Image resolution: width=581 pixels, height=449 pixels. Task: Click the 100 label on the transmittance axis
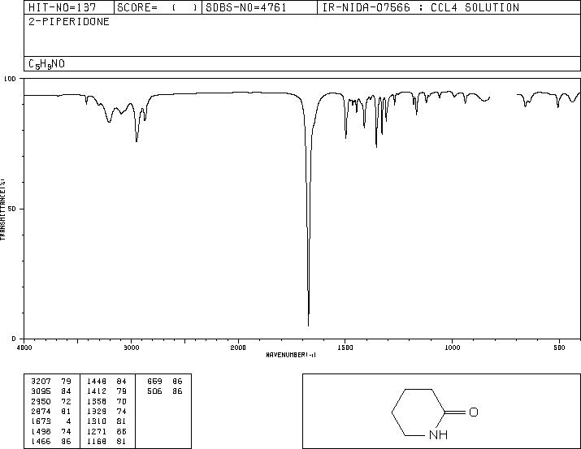(x=10, y=79)
